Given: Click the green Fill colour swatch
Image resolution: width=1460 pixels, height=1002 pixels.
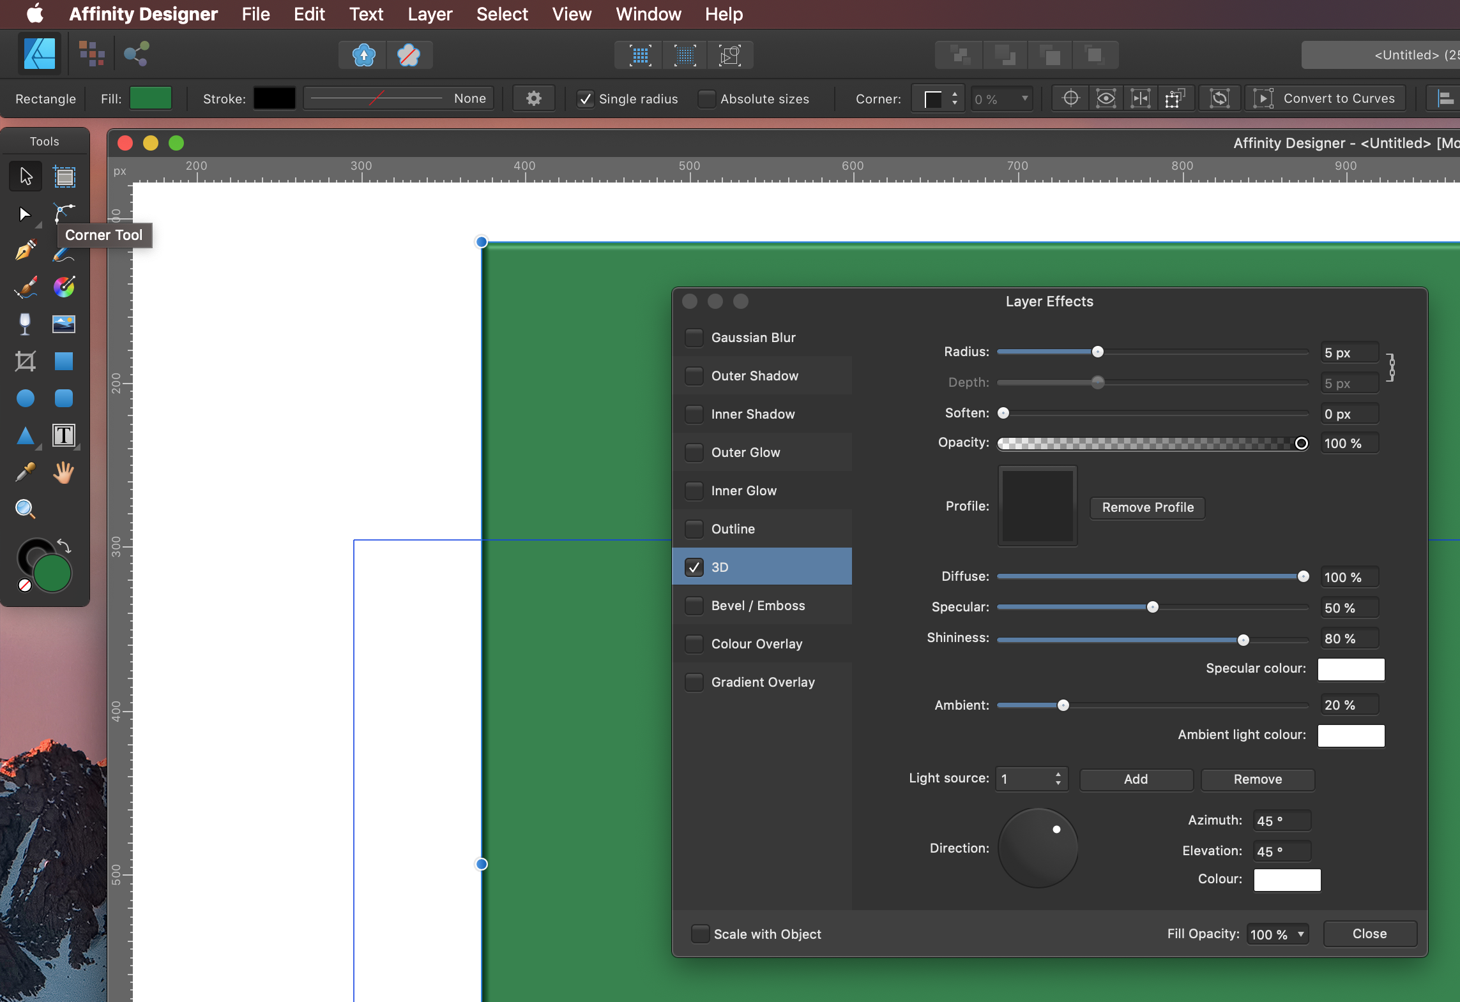Looking at the screenshot, I should coord(150,98).
